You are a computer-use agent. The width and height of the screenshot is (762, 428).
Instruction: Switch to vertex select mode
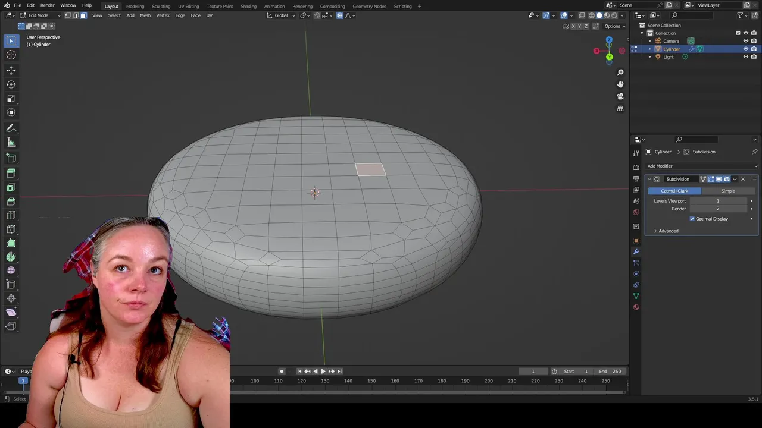67,15
